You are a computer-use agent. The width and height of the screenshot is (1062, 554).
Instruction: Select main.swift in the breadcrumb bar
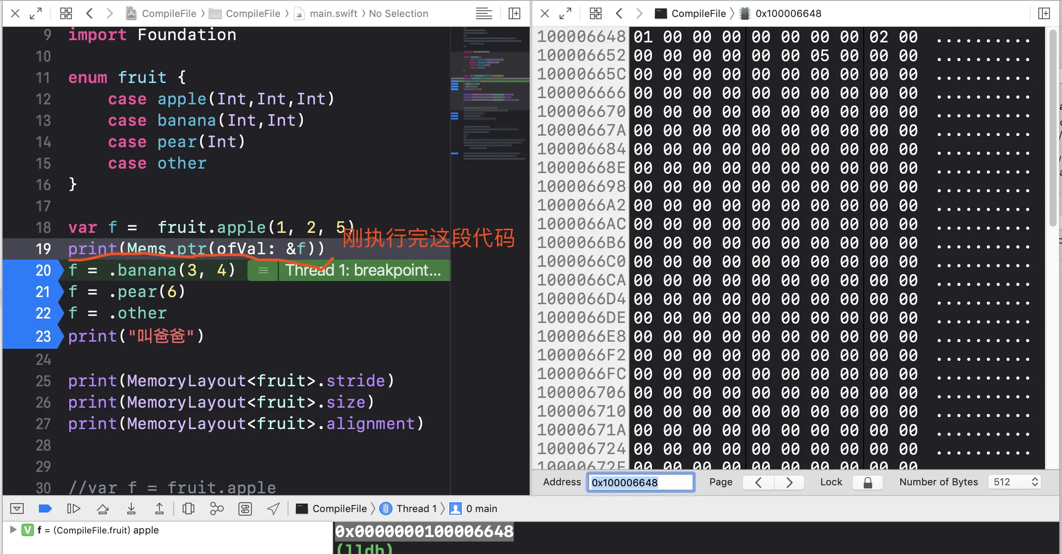[333, 13]
